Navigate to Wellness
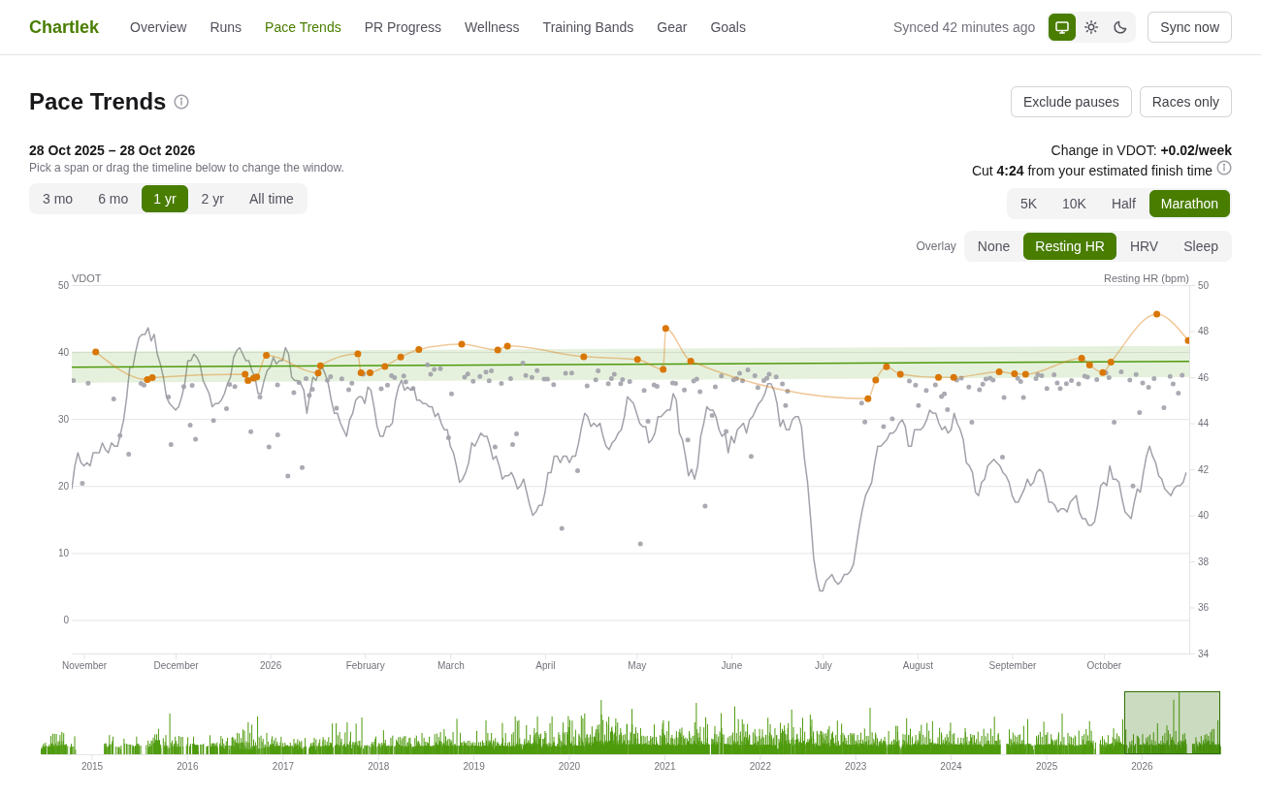1261x795 pixels. pyautogui.click(x=492, y=27)
